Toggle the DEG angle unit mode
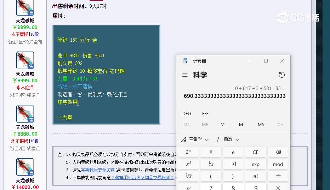330x190 pixels. [x=187, y=113]
